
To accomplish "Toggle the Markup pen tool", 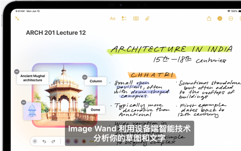I will tap(220, 18).
